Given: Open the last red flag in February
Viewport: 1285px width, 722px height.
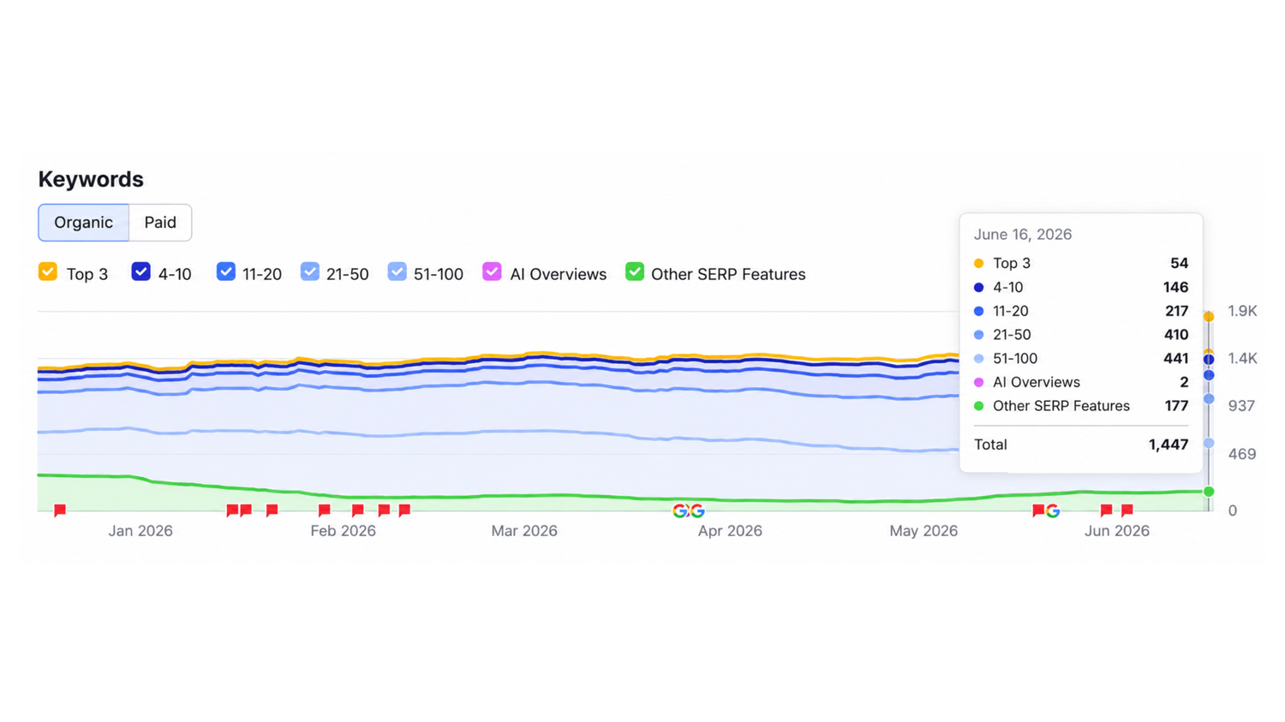Looking at the screenshot, I should [404, 510].
